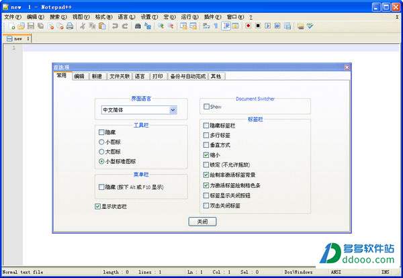Open the 格式 menu
Screen dimensions: 403x278
pos(103,17)
